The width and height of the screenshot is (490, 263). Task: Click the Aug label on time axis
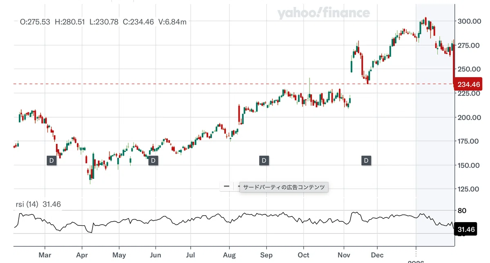click(x=229, y=255)
